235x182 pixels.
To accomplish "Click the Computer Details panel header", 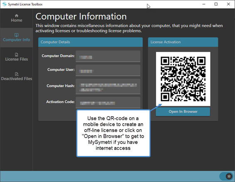I will coord(91,42).
